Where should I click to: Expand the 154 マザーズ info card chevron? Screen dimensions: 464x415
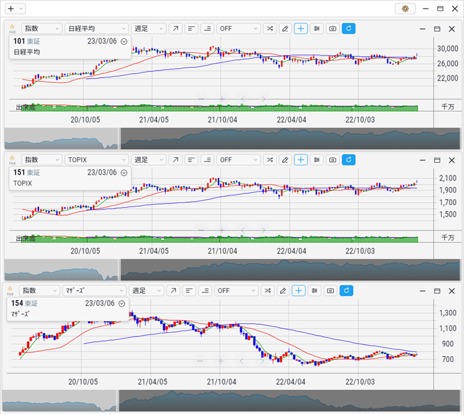pos(122,304)
